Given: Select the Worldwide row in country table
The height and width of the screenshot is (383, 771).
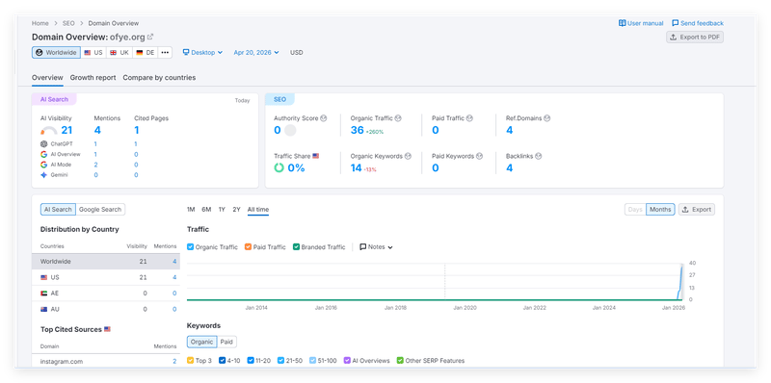Looking at the screenshot, I should [x=106, y=261].
